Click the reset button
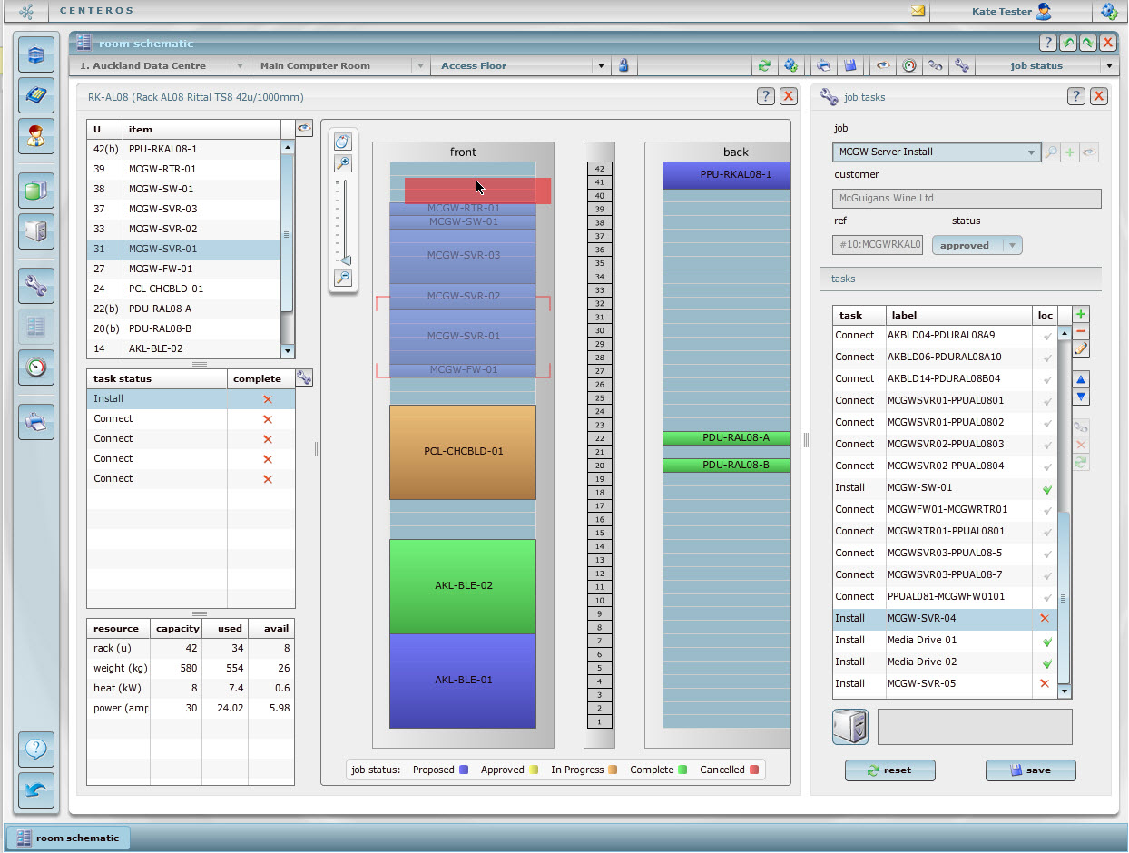 [889, 770]
